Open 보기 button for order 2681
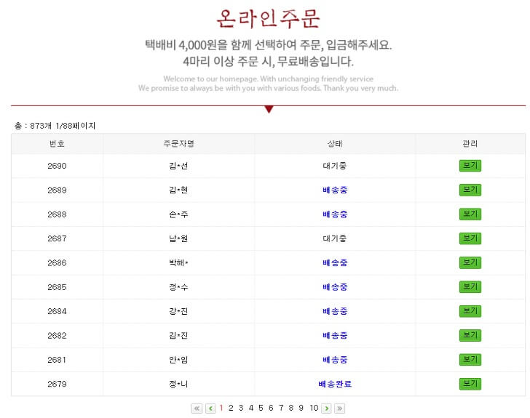Viewport: 530px width, 418px height. click(x=470, y=360)
